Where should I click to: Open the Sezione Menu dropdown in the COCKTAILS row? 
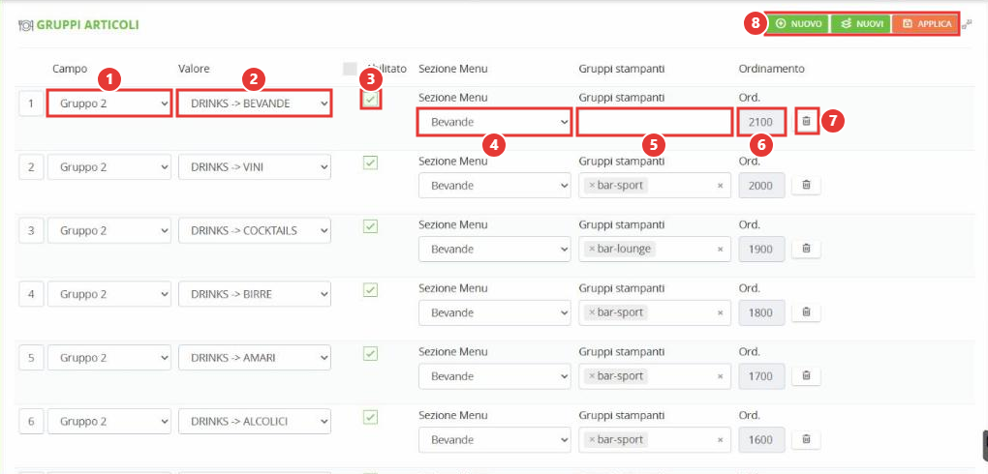[x=495, y=250]
